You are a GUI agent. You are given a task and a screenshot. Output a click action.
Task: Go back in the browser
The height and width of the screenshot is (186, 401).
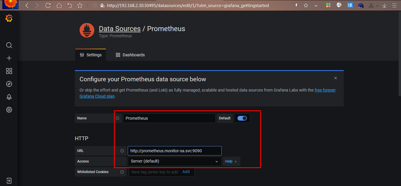[27, 5]
